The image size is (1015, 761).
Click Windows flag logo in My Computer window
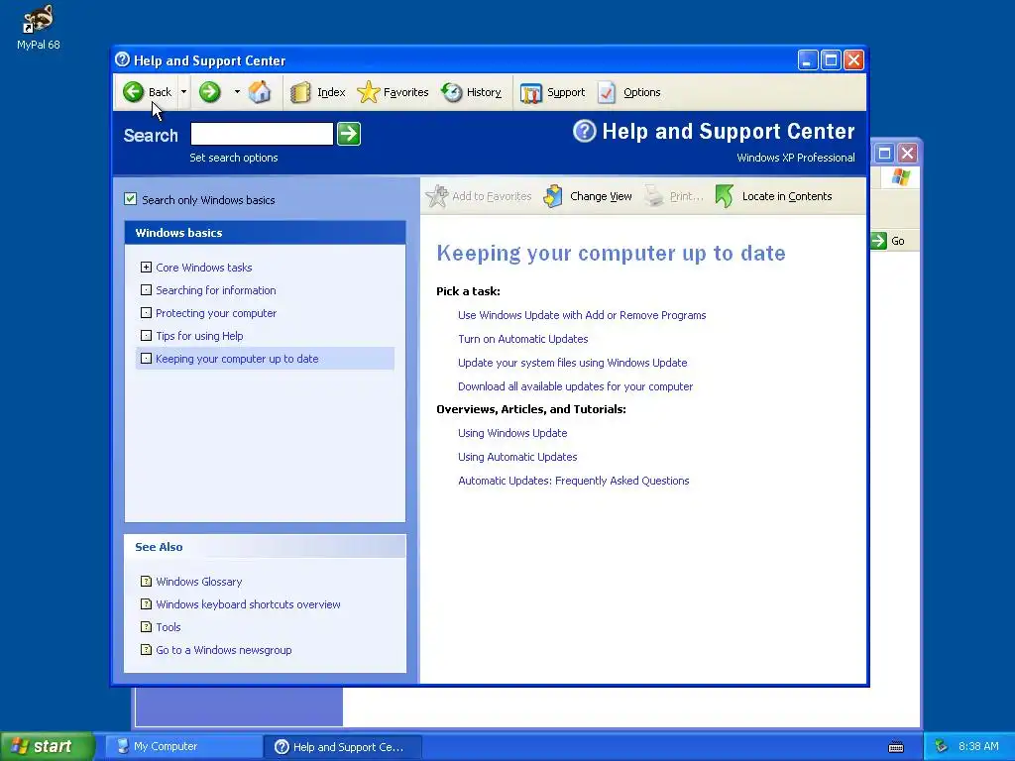[x=900, y=176]
